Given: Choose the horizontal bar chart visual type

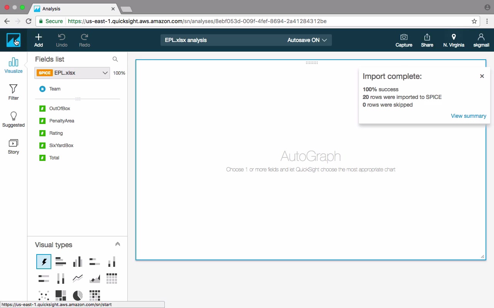Looking at the screenshot, I should (61, 262).
